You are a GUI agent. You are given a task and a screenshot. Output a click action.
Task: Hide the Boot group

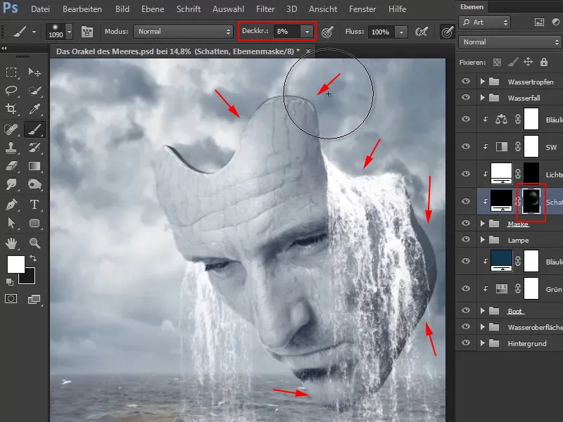pyautogui.click(x=466, y=310)
